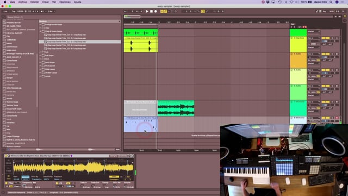Viewport: 348px width, 196px height.
Task: Open the Crear menu
Action: click(x=46, y=2)
